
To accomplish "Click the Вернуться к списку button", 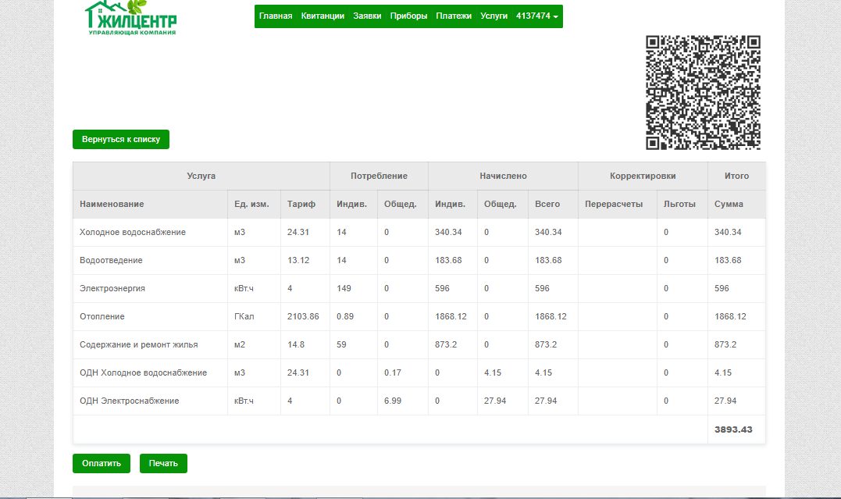I will pos(121,140).
